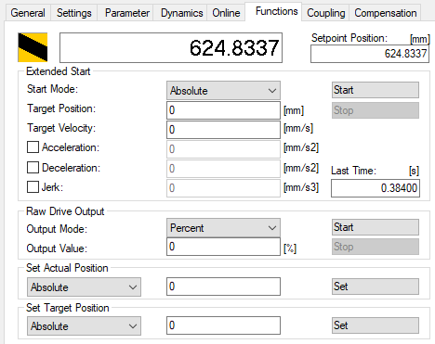Click the Output Value input field
Screen dimensions: 435x344
tap(223, 247)
